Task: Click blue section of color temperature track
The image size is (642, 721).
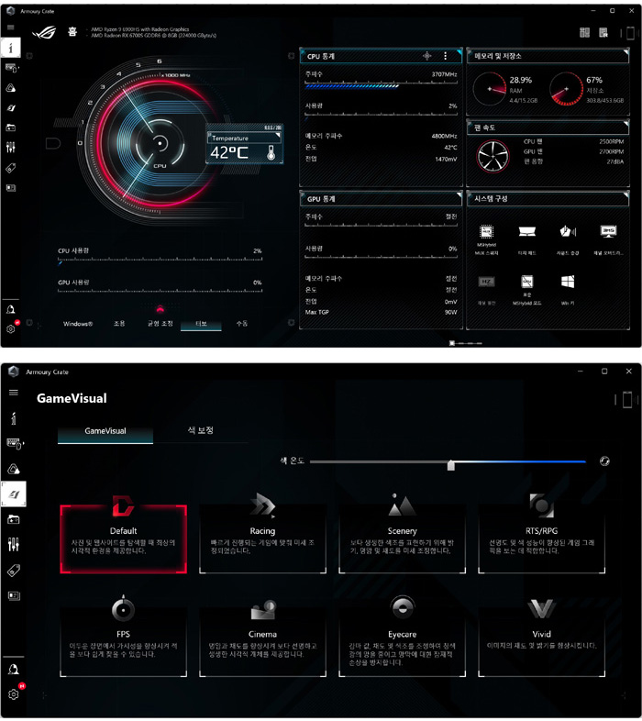Action: coord(520,461)
